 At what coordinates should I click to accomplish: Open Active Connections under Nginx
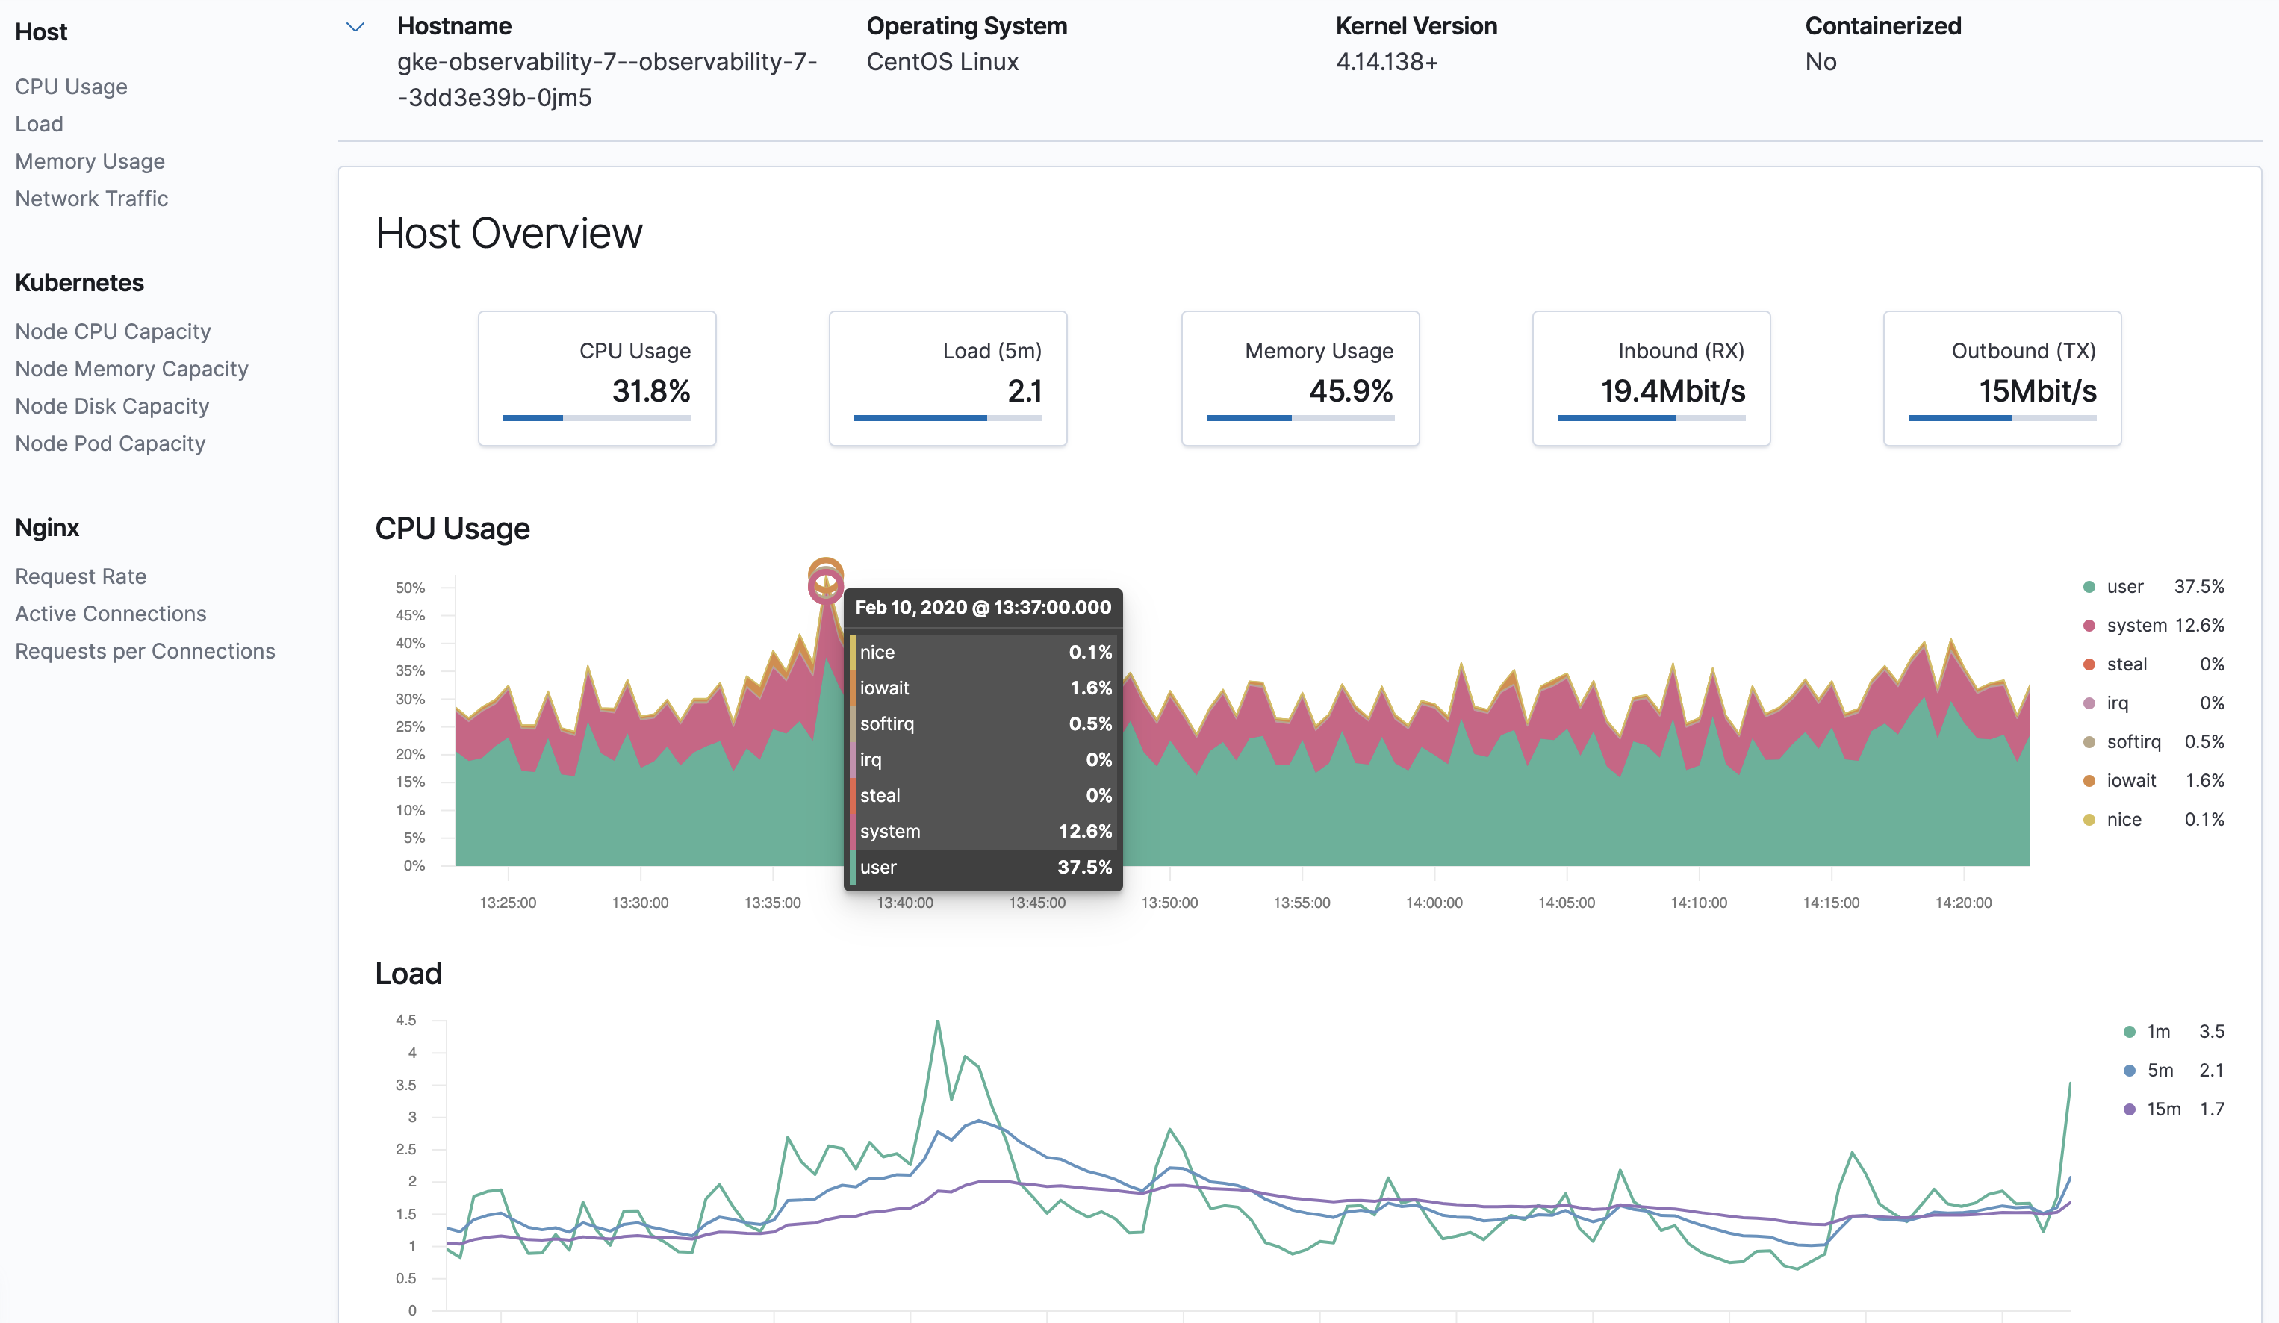(110, 613)
